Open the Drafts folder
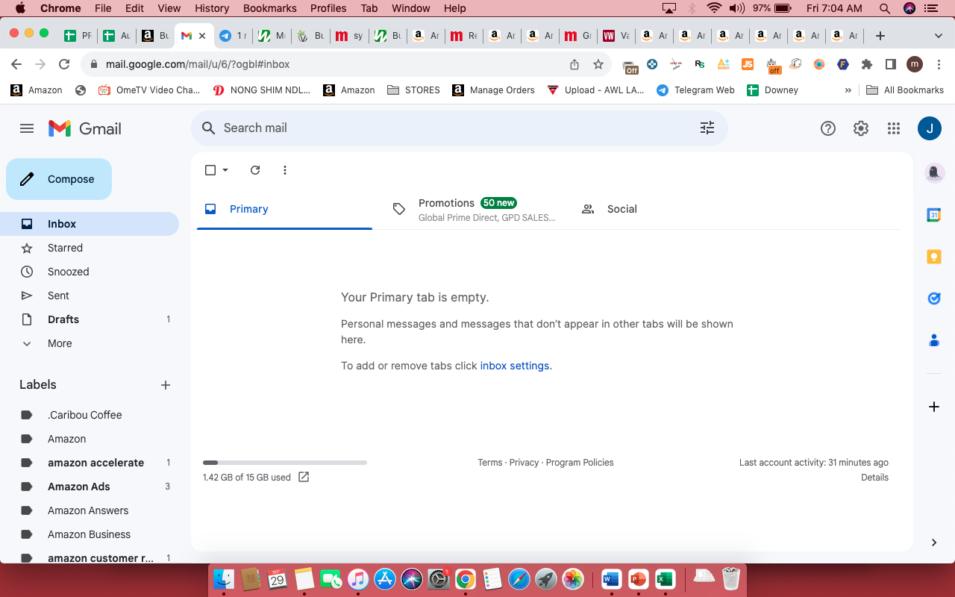 click(x=90, y=319)
